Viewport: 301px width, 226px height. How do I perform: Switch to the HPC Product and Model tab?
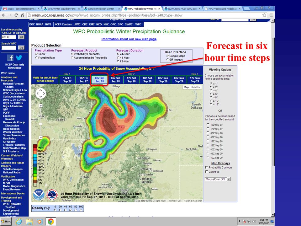point(222,9)
